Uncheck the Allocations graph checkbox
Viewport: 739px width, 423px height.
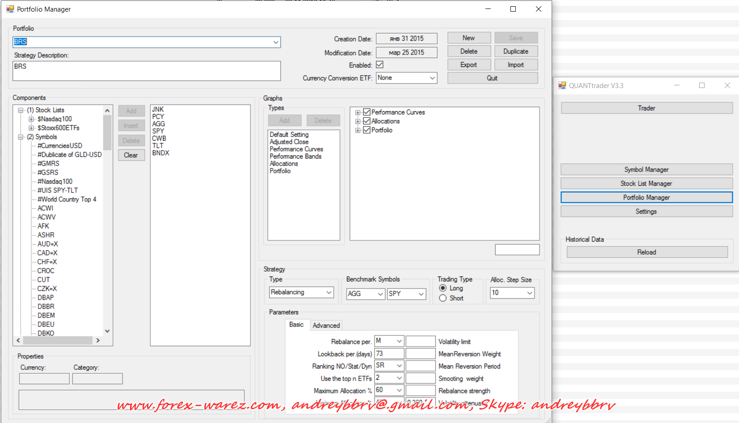coord(367,121)
